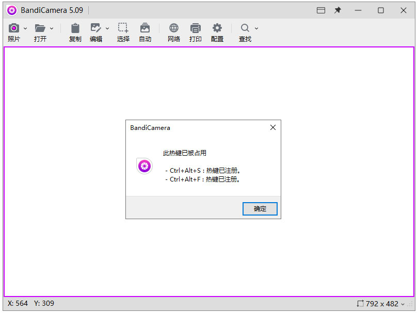
Task: Click the BandiCamera app logo in title bar
Action: coord(12,10)
